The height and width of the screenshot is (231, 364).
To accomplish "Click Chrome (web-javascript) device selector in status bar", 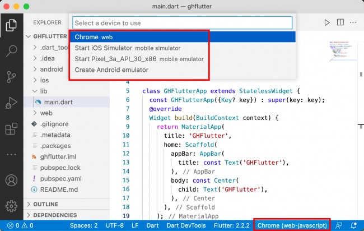I will coord(292,225).
